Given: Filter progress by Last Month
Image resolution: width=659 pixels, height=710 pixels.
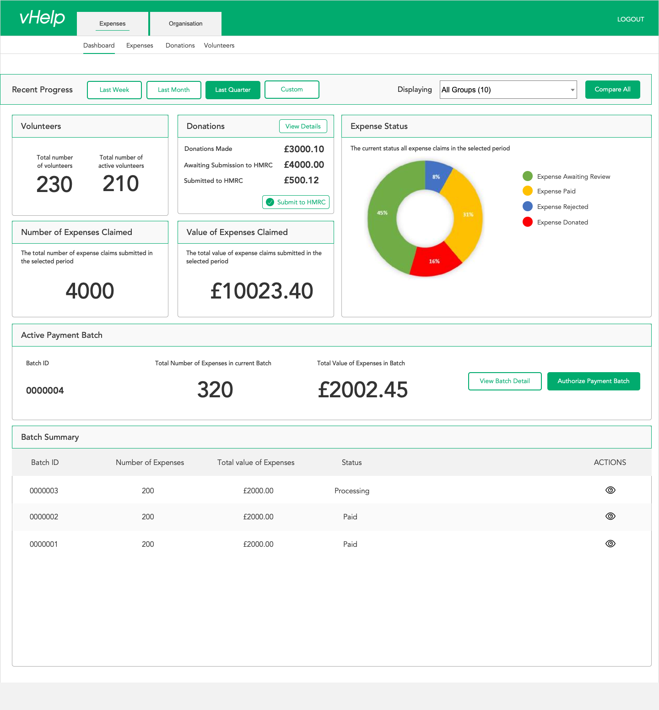Looking at the screenshot, I should [174, 90].
